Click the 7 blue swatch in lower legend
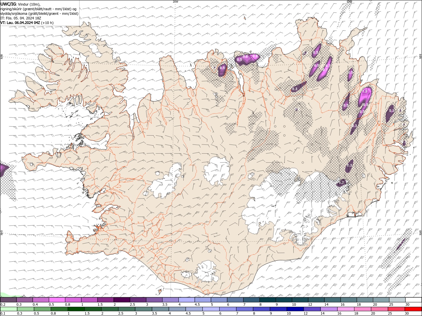The image size is (422, 316). point(245,309)
